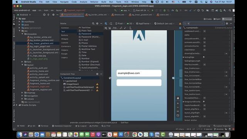
Task: Click the Project panel scroll-from-source target icon
Action: 44,15
